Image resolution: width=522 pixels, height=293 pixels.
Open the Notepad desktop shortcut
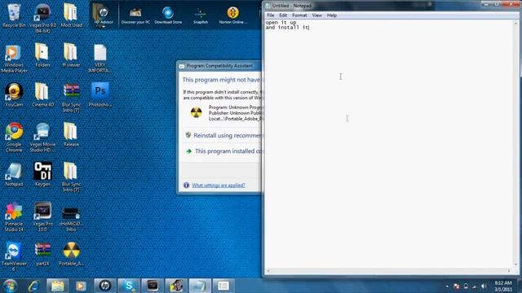(x=14, y=175)
